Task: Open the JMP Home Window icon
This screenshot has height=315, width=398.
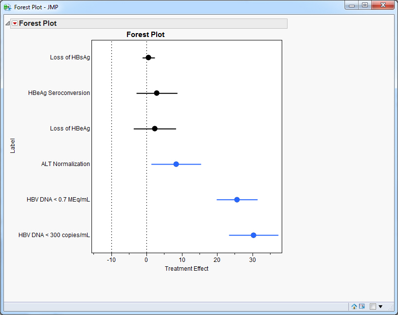Action: pyautogui.click(x=354, y=306)
